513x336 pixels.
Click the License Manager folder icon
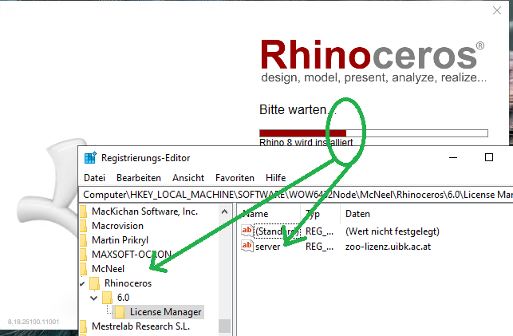click(120, 312)
